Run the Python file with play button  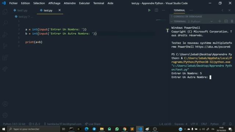click(x=149, y=10)
